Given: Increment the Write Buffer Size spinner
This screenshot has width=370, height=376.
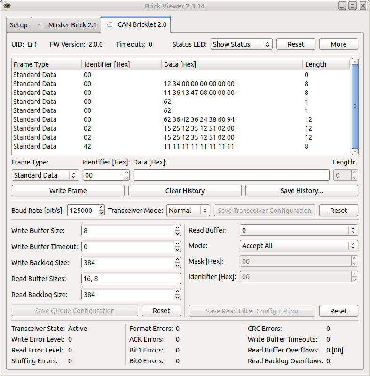Looking at the screenshot, I should pyautogui.click(x=177, y=228).
